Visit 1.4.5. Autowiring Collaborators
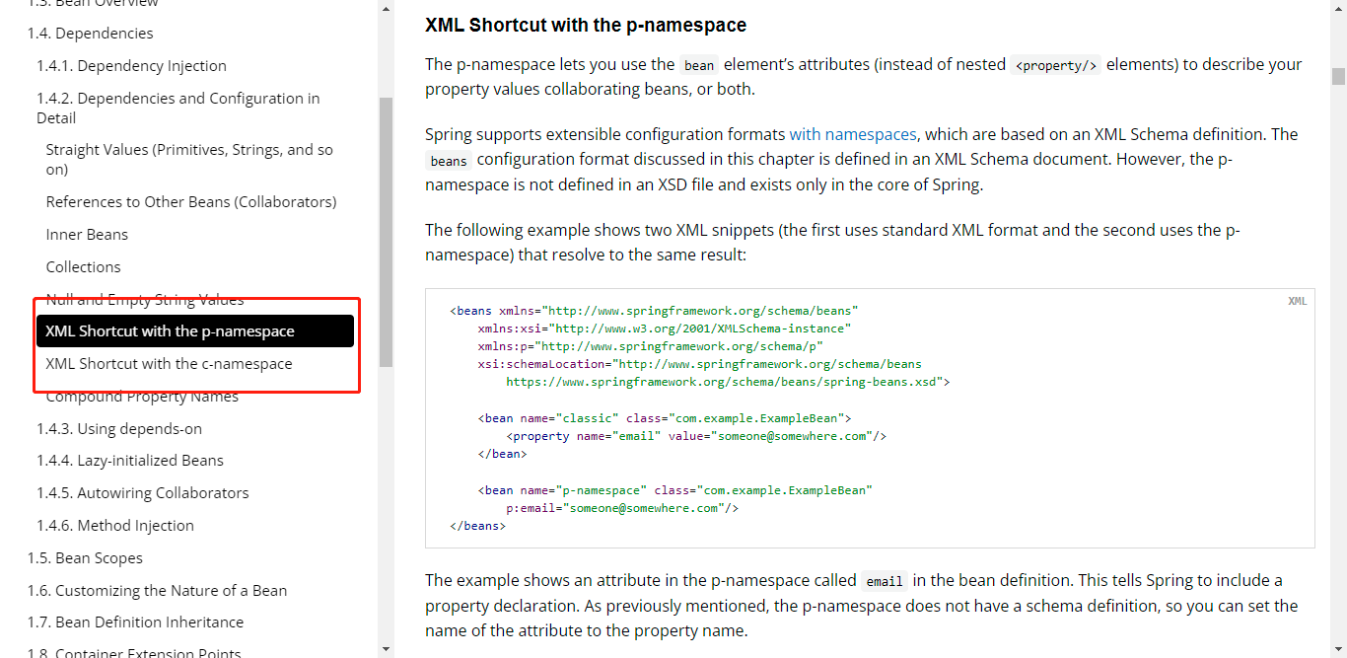This screenshot has width=1347, height=658. [x=143, y=493]
